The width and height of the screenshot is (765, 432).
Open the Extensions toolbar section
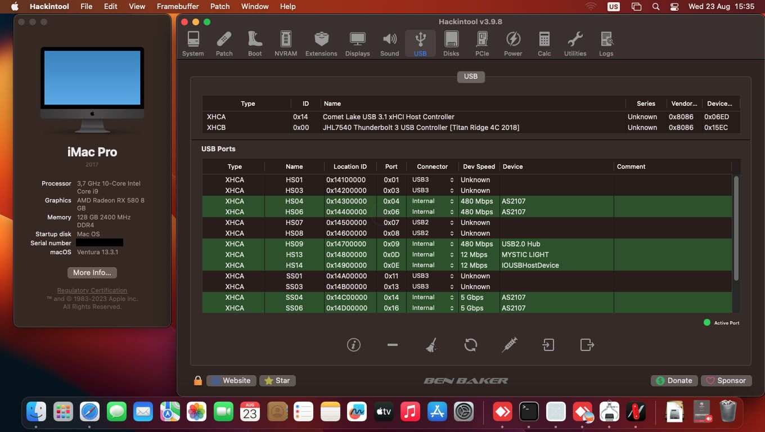[x=321, y=44]
